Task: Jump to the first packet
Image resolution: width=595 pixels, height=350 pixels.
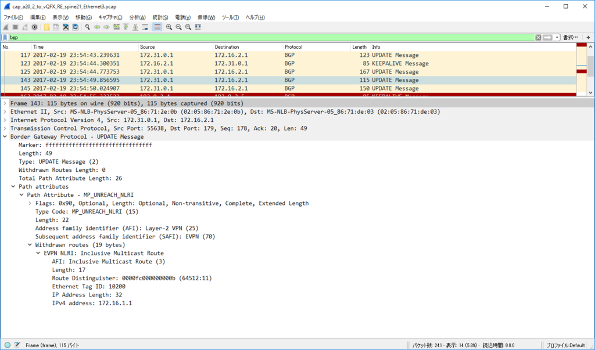Action: (x=126, y=27)
